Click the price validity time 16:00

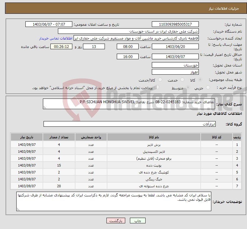(128, 56)
